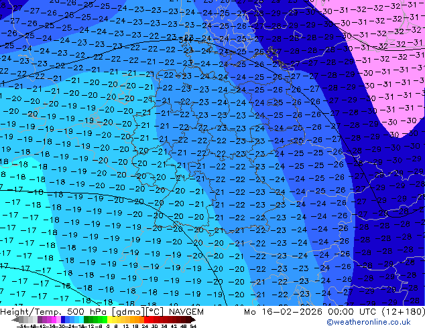Image resolution: width=425 pixels, height=328 pixels.
Task: Click the bright red swatch in legend
Action: click(x=146, y=320)
